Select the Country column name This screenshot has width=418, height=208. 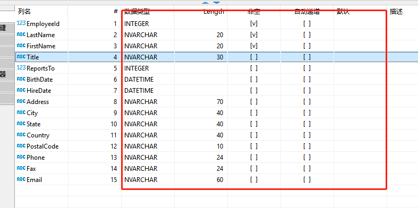pos(38,135)
